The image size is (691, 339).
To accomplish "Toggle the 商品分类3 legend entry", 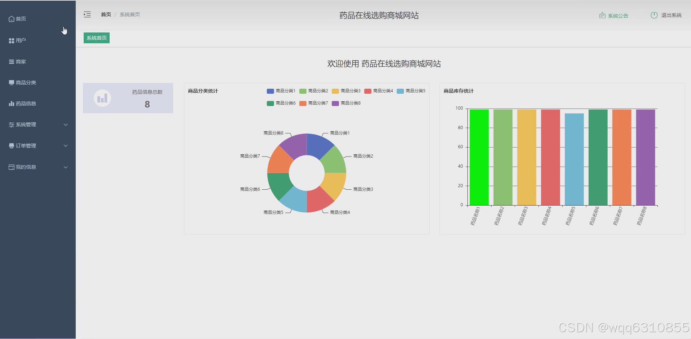I will tap(346, 91).
